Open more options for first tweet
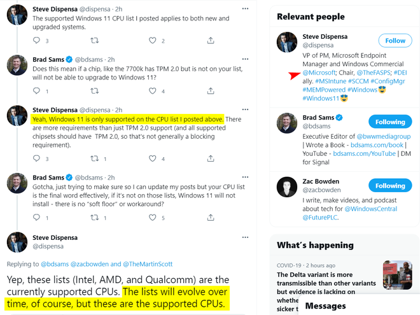The height and width of the screenshot is (315, 420). pyautogui.click(x=246, y=9)
